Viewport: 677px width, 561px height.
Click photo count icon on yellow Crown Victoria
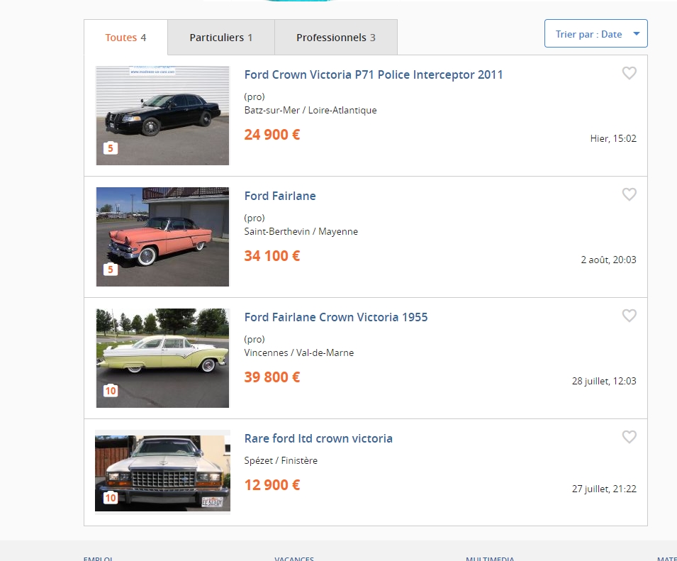tap(111, 391)
